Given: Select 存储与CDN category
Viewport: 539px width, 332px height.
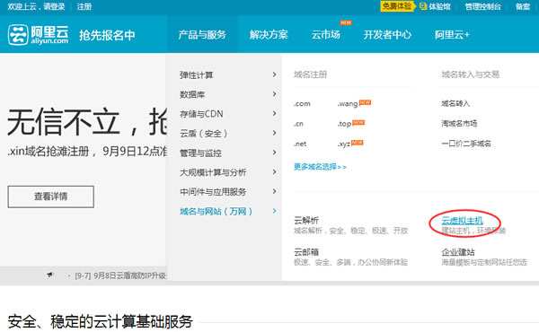Looking at the screenshot, I should tap(201, 114).
